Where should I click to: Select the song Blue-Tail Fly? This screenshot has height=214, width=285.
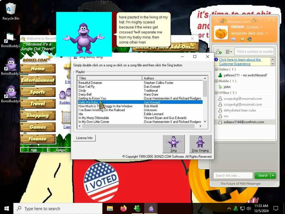click(x=87, y=87)
